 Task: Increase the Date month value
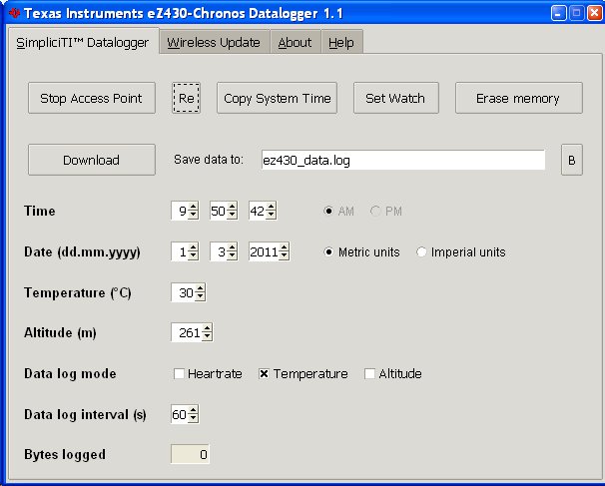click(232, 247)
